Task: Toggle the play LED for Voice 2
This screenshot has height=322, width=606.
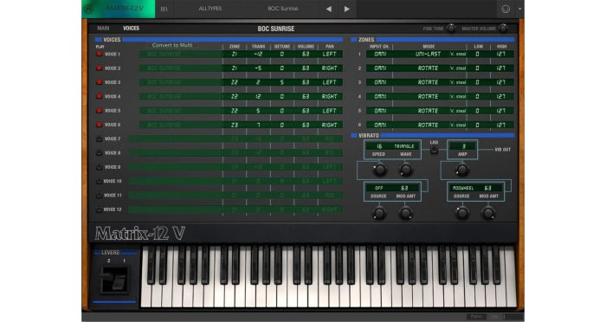Action: 100,68
